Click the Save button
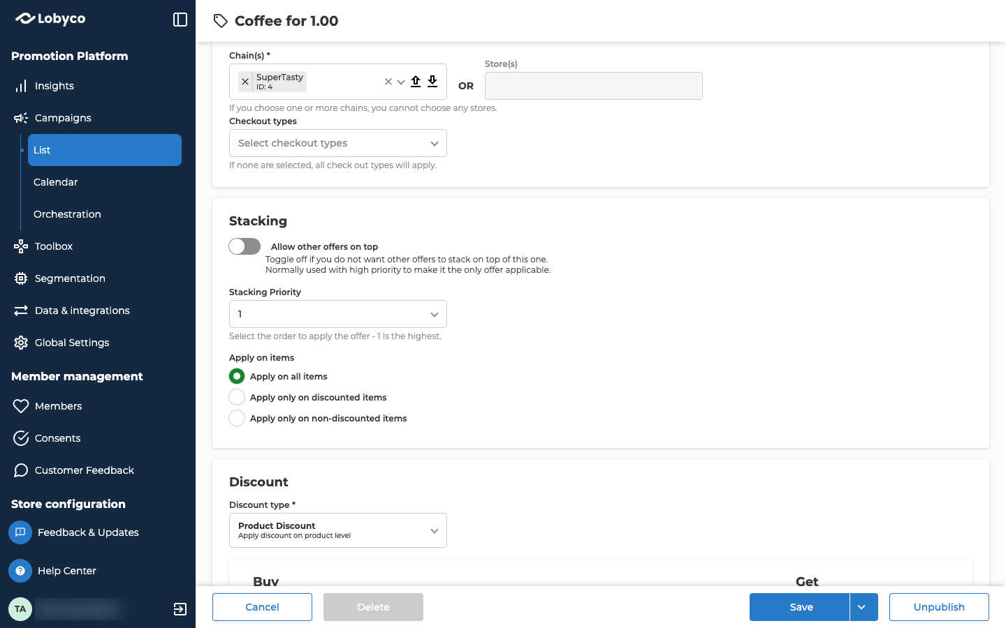 click(799, 607)
